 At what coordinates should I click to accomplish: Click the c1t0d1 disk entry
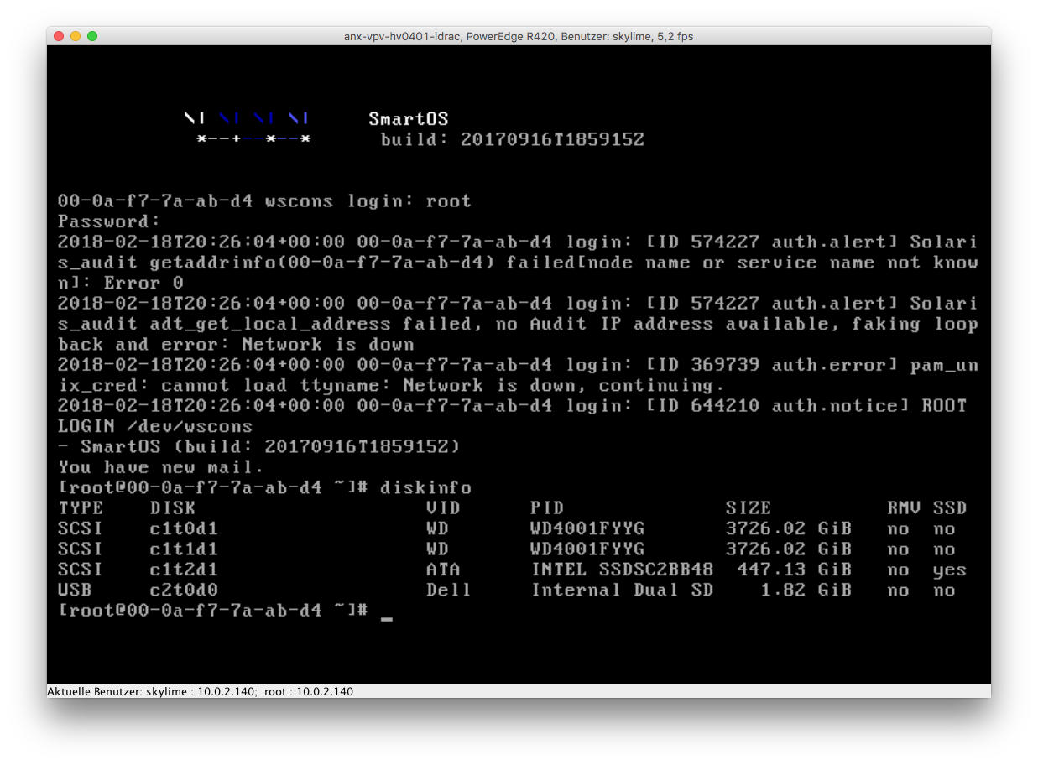tap(184, 528)
